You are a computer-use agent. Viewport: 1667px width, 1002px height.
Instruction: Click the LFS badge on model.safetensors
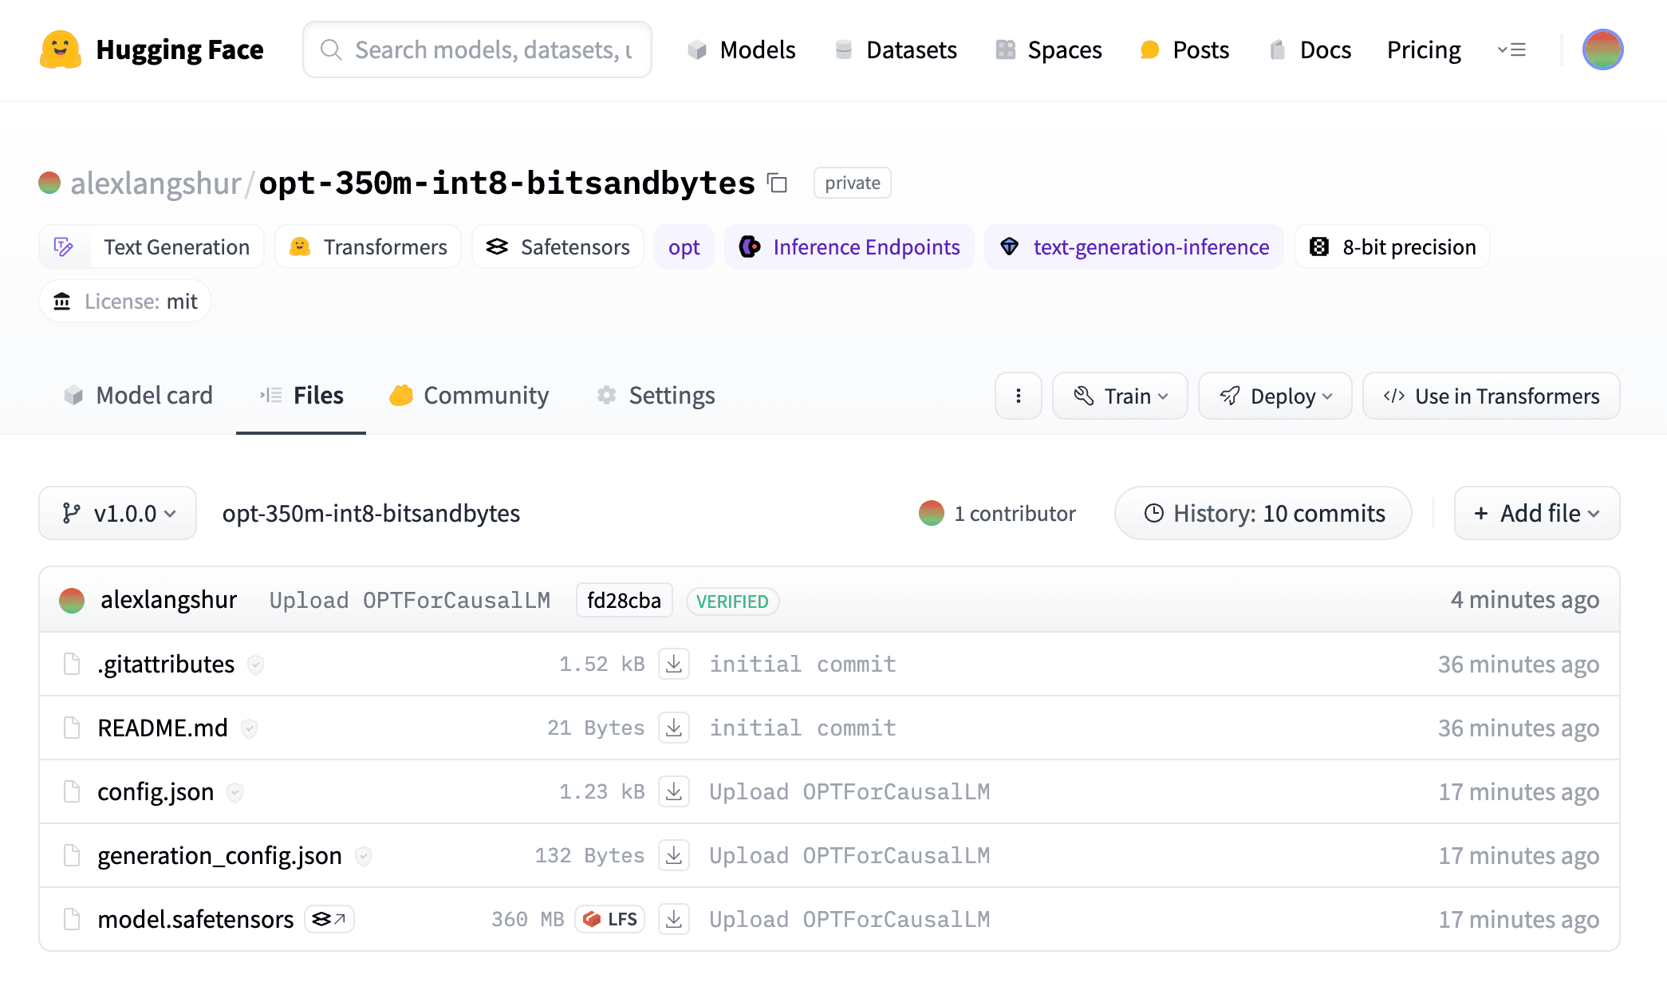(607, 918)
